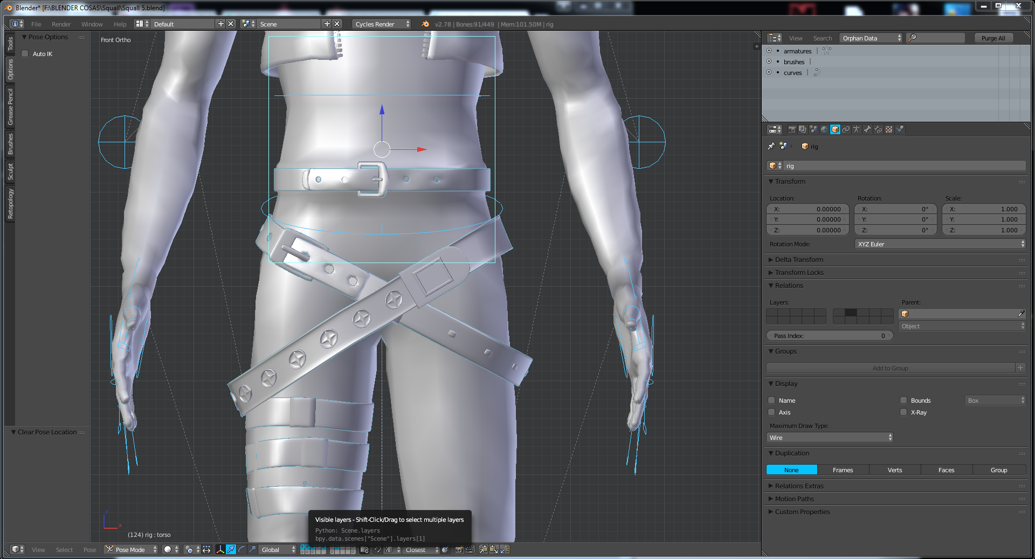
Task: Toggle the snap magnet icon in header
Action: (x=377, y=550)
